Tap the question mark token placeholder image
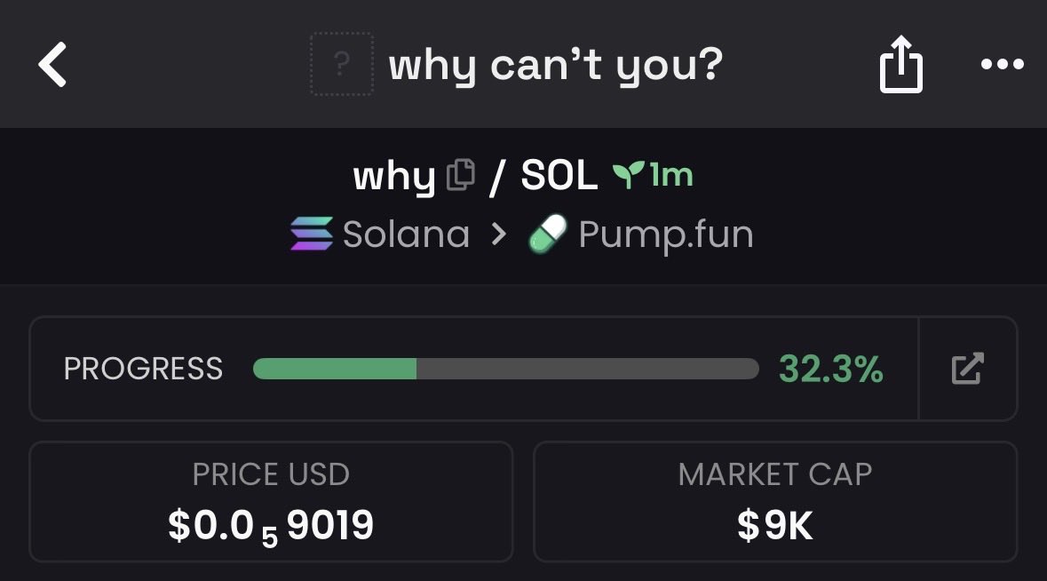1047x581 pixels. click(342, 65)
